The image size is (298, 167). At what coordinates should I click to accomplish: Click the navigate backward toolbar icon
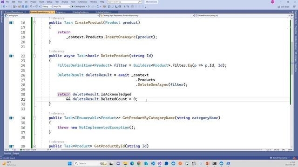point(4,6)
